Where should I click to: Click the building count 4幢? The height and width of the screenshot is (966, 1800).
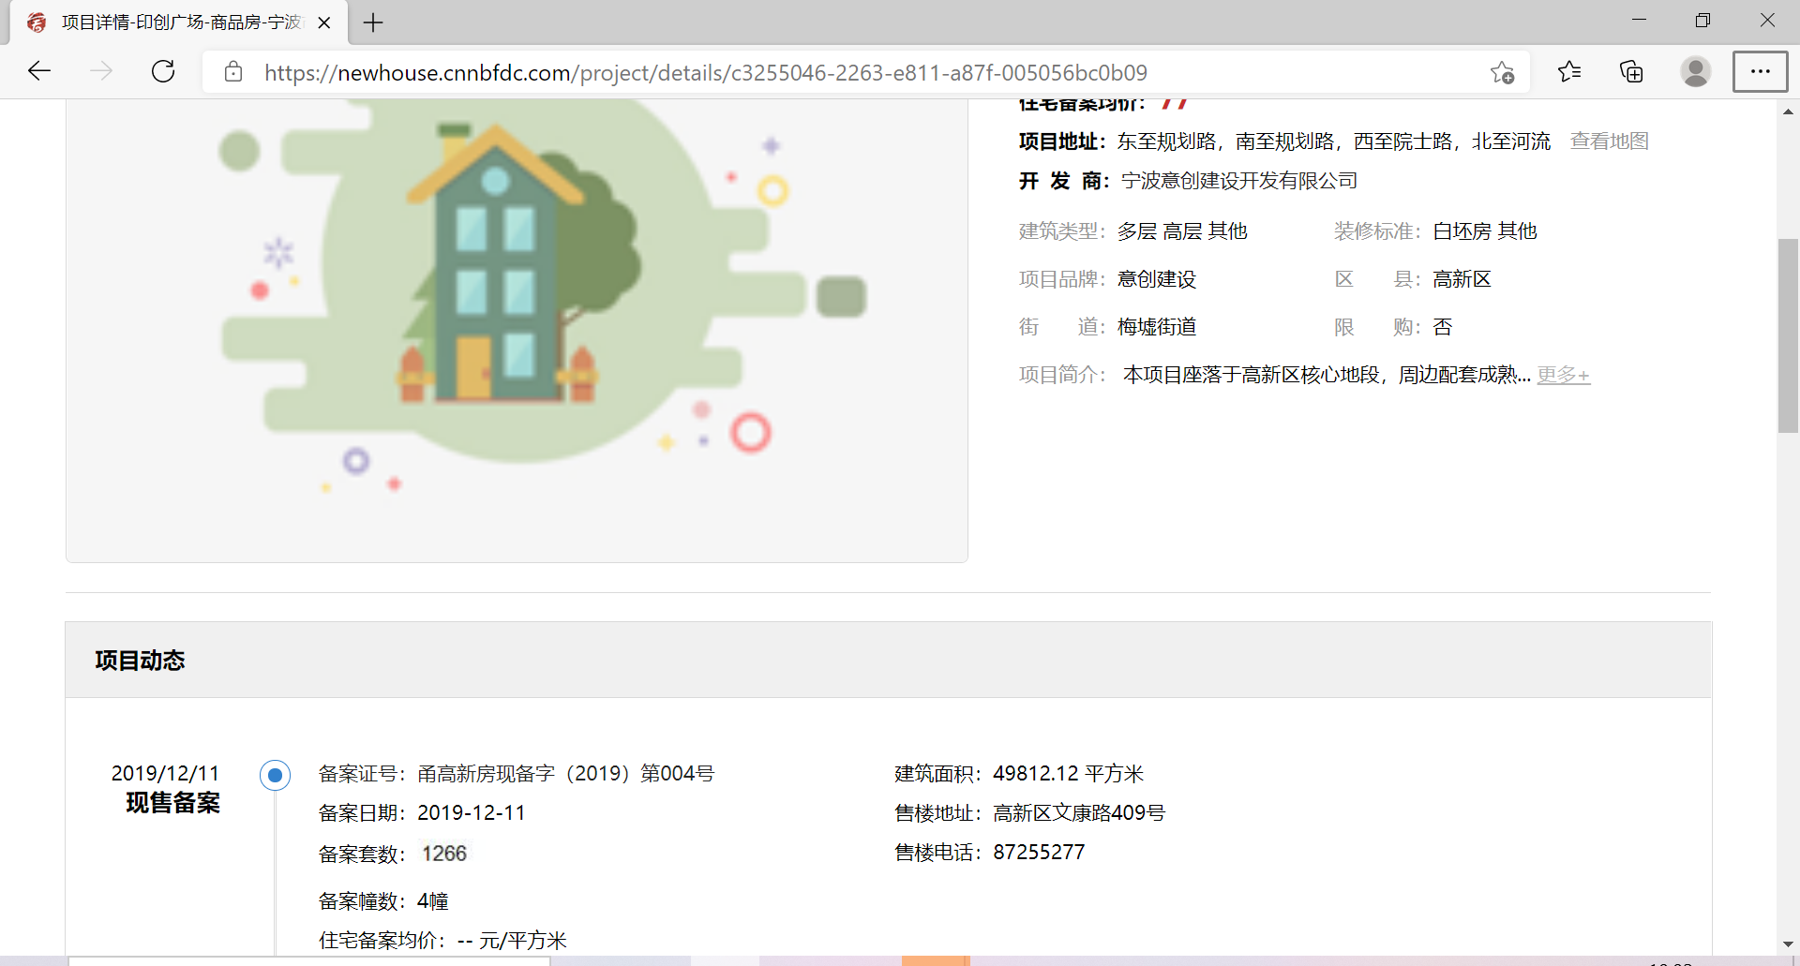(x=433, y=901)
